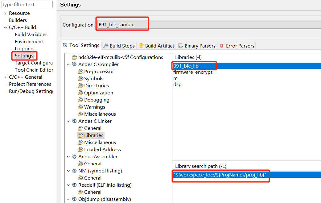
Task: Click the Readelf tool icon
Action: pos(74,185)
